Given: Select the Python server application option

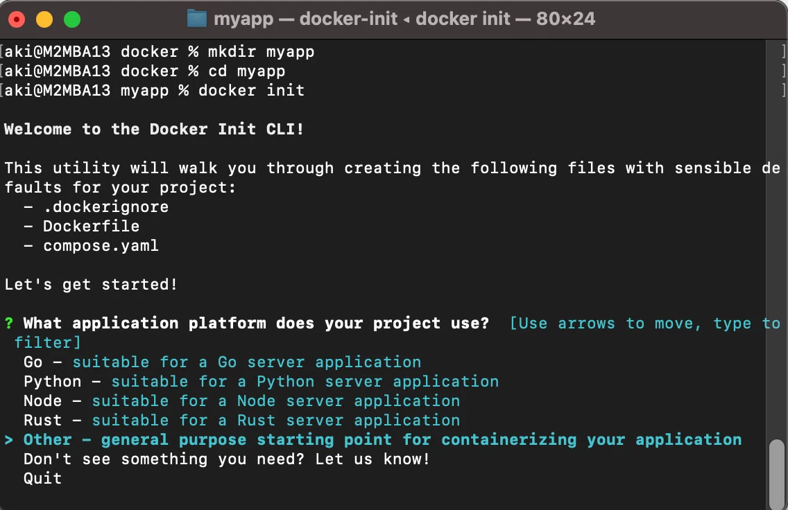Looking at the screenshot, I should coord(261,382).
